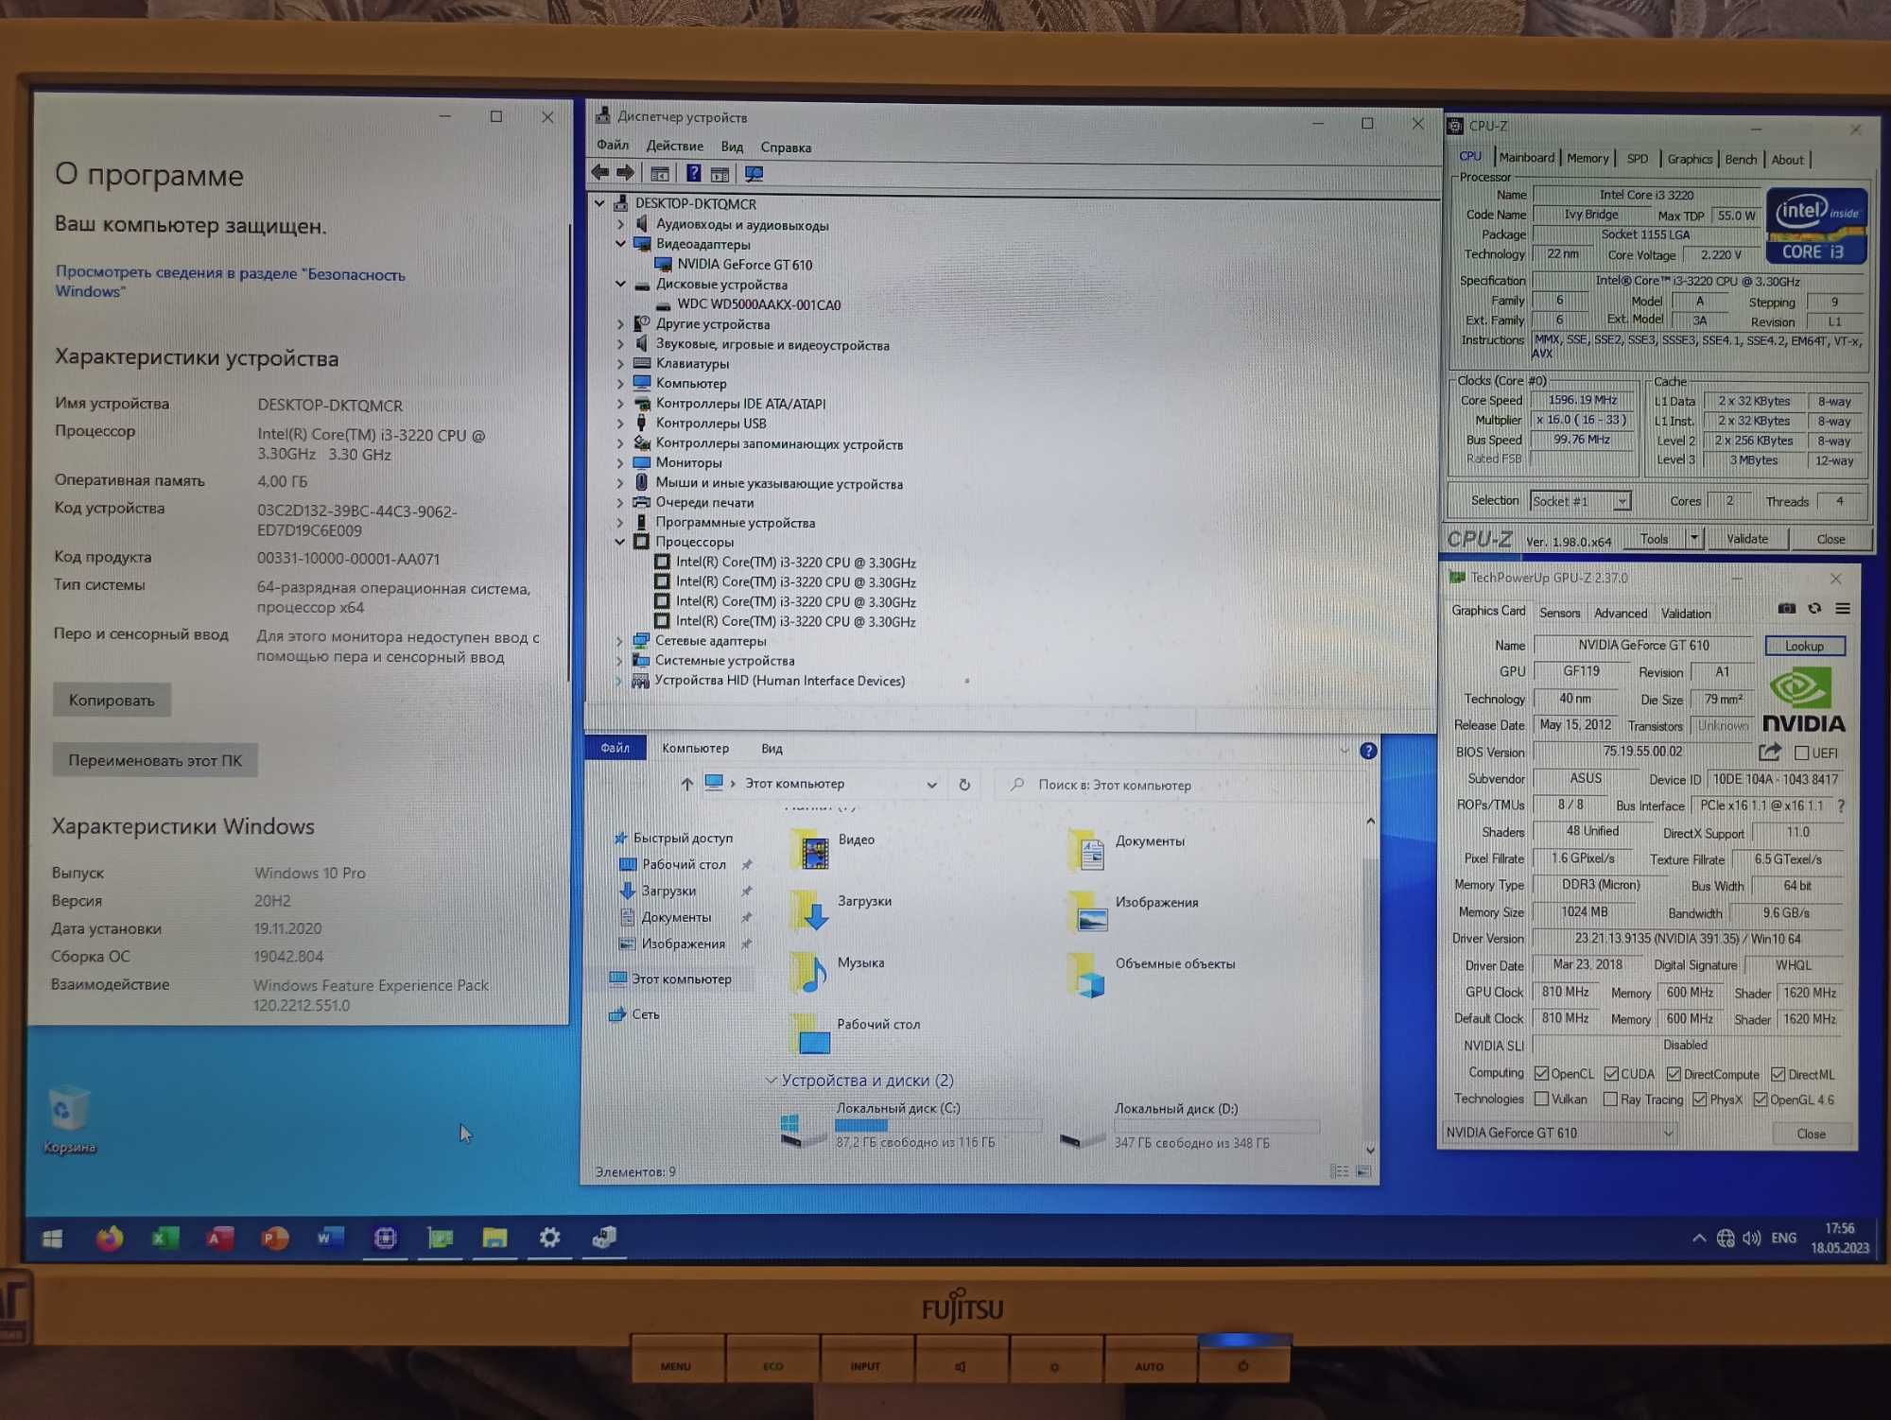Switch Explorer to large icons view
Viewport: 1891px width, 1420px height.
(x=1363, y=1171)
